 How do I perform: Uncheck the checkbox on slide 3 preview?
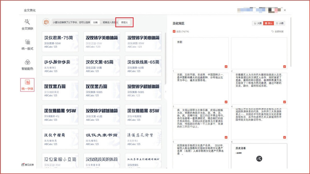coord(226,102)
